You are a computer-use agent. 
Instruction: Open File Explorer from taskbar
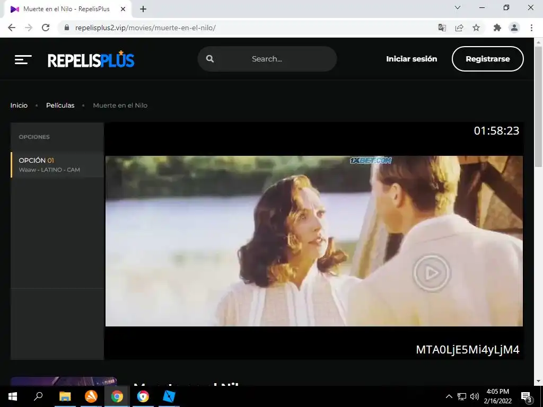tap(65, 396)
